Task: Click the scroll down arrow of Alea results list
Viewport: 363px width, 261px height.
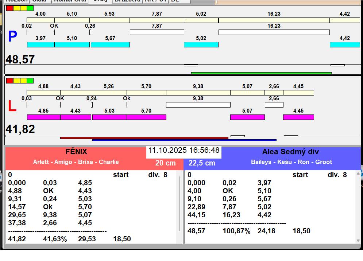Action: click(358, 241)
